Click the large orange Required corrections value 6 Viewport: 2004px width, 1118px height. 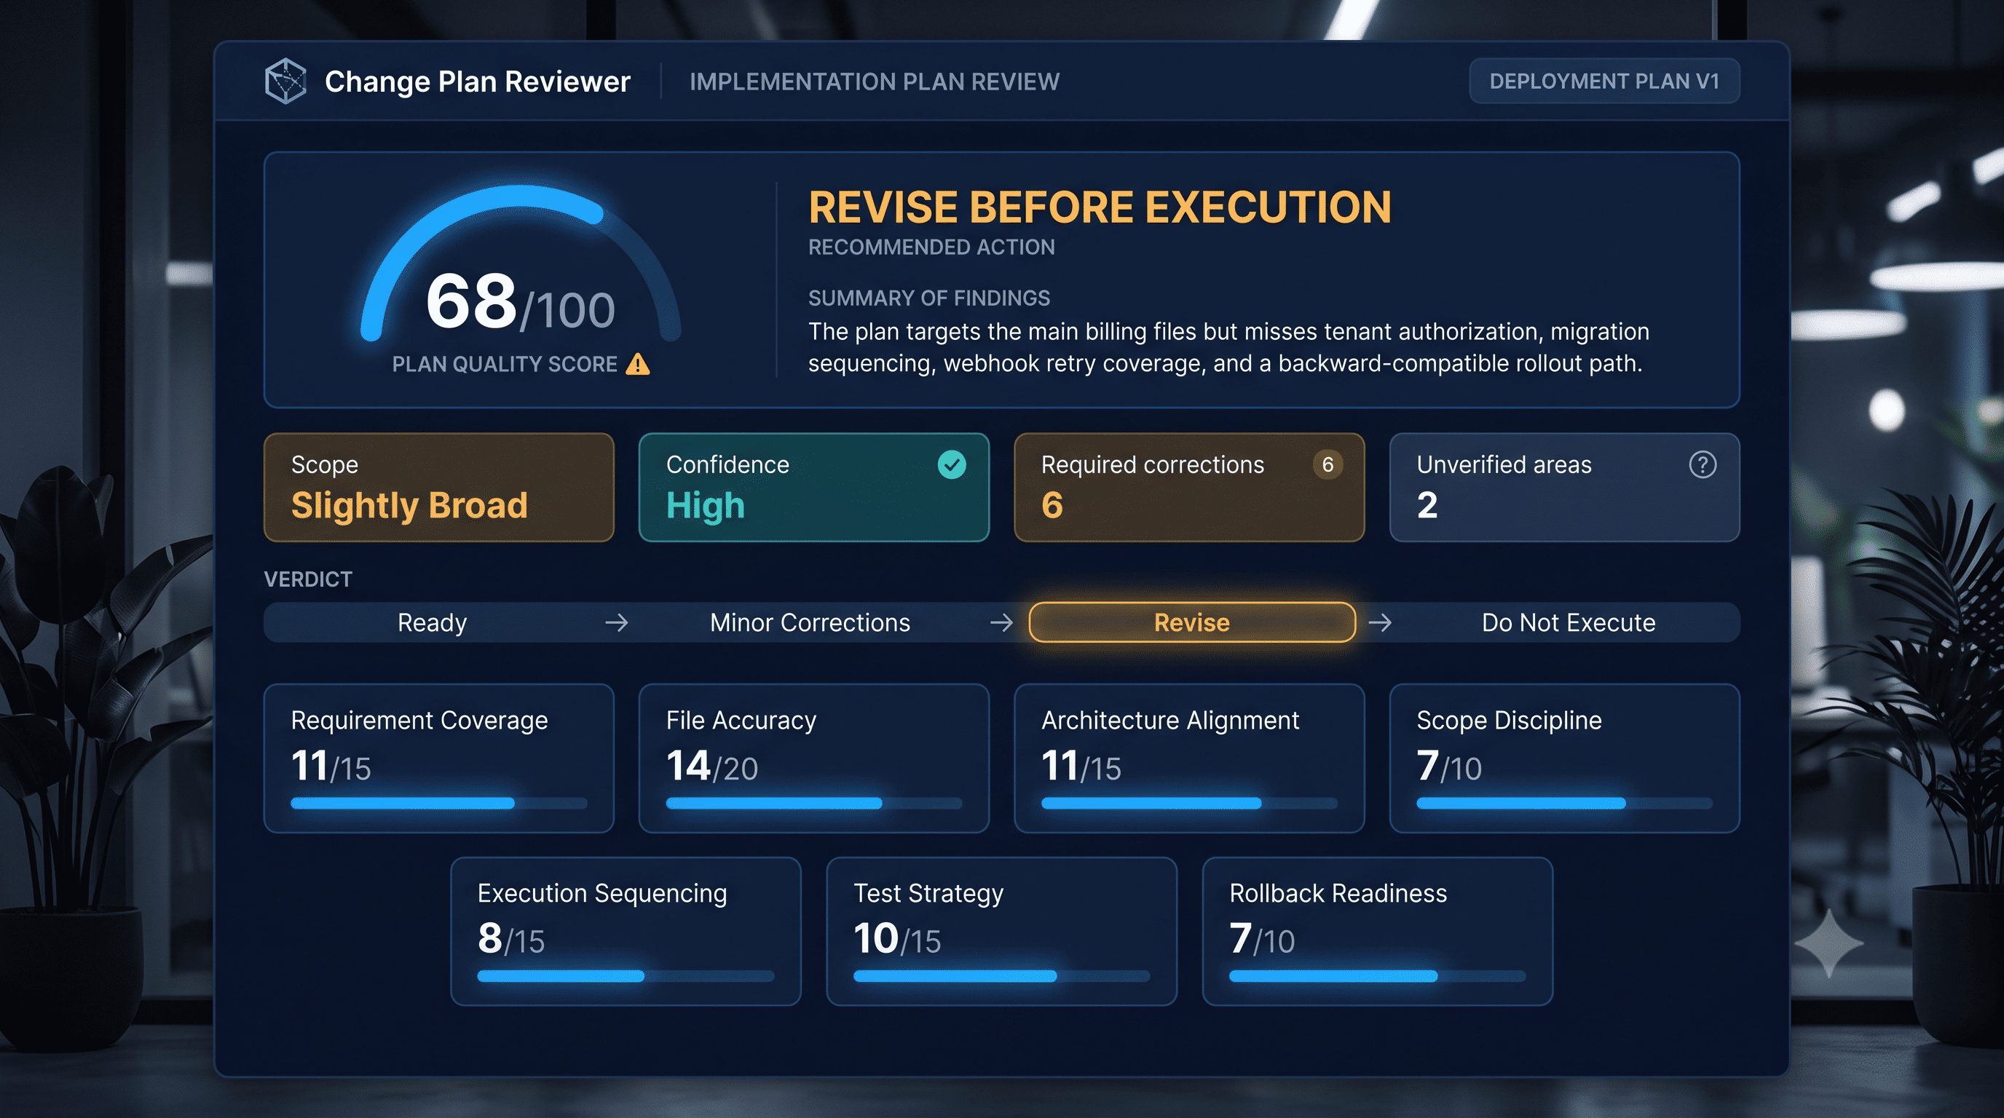[1052, 505]
